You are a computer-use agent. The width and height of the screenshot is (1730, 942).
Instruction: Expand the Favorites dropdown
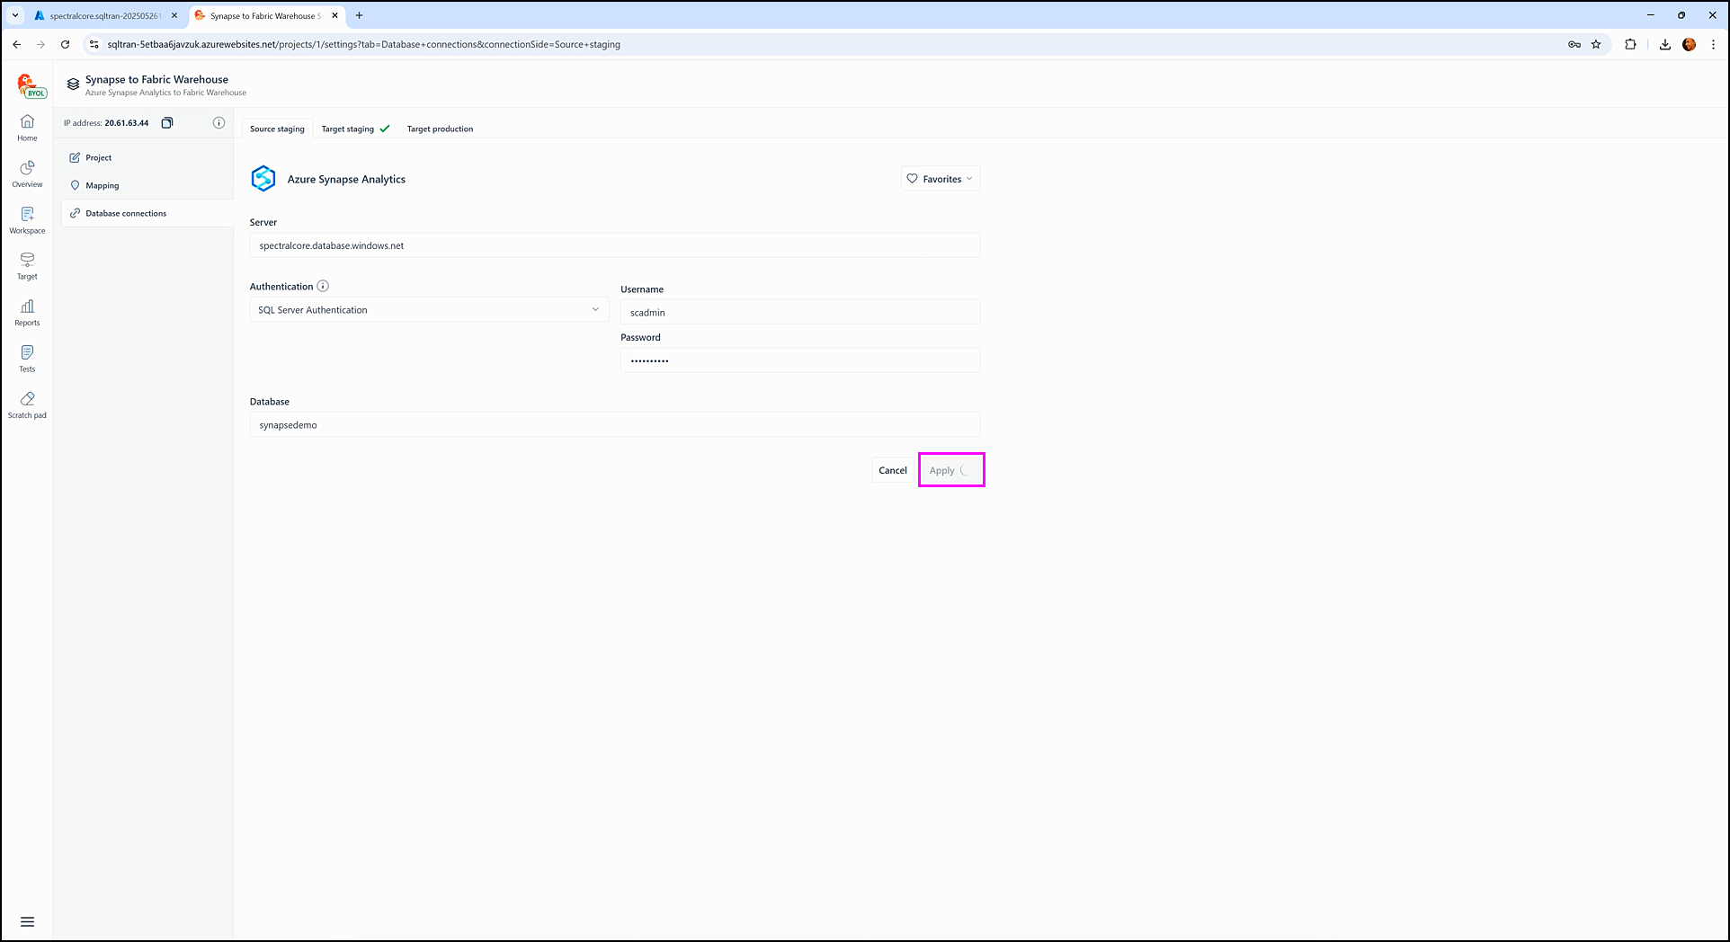coord(940,179)
